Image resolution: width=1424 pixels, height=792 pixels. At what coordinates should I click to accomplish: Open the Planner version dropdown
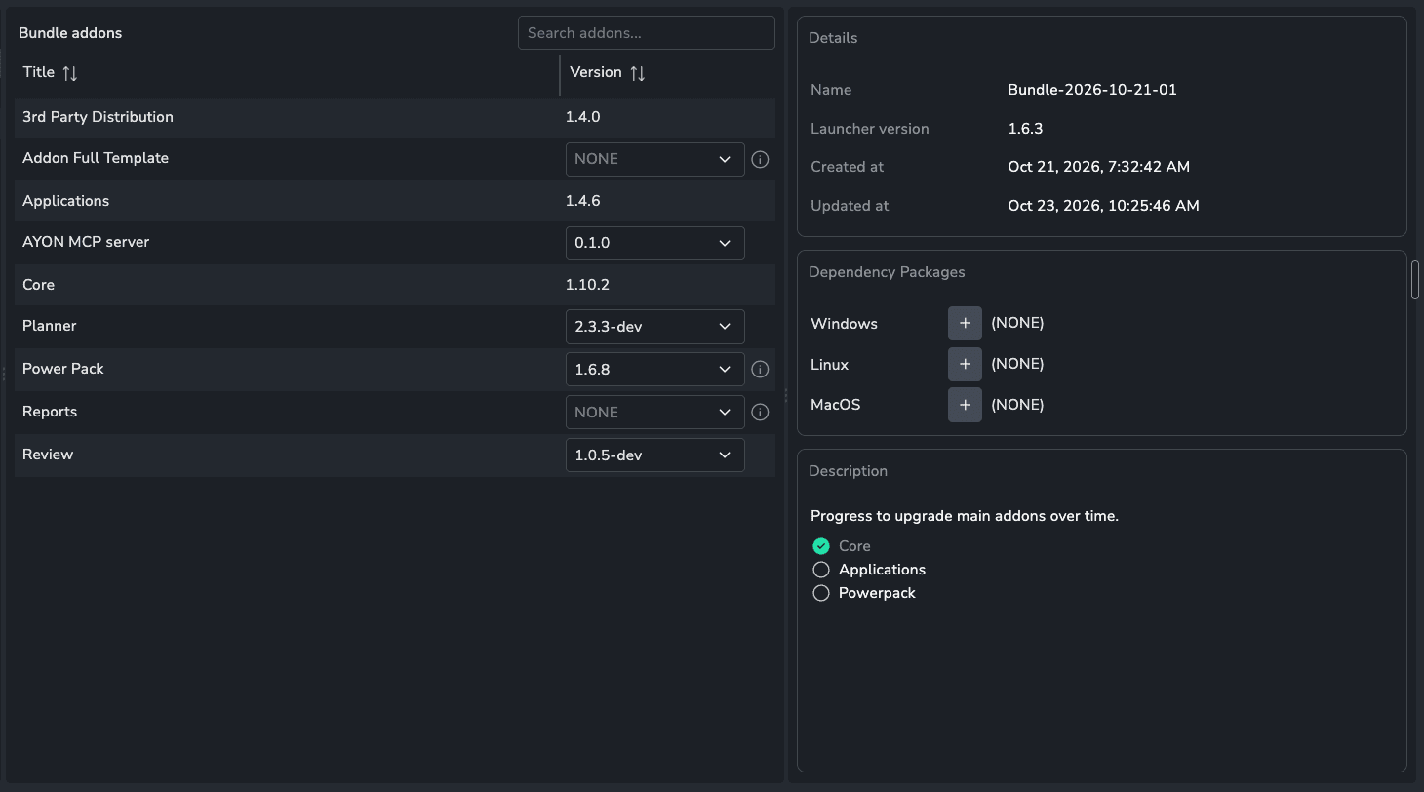[x=654, y=327]
